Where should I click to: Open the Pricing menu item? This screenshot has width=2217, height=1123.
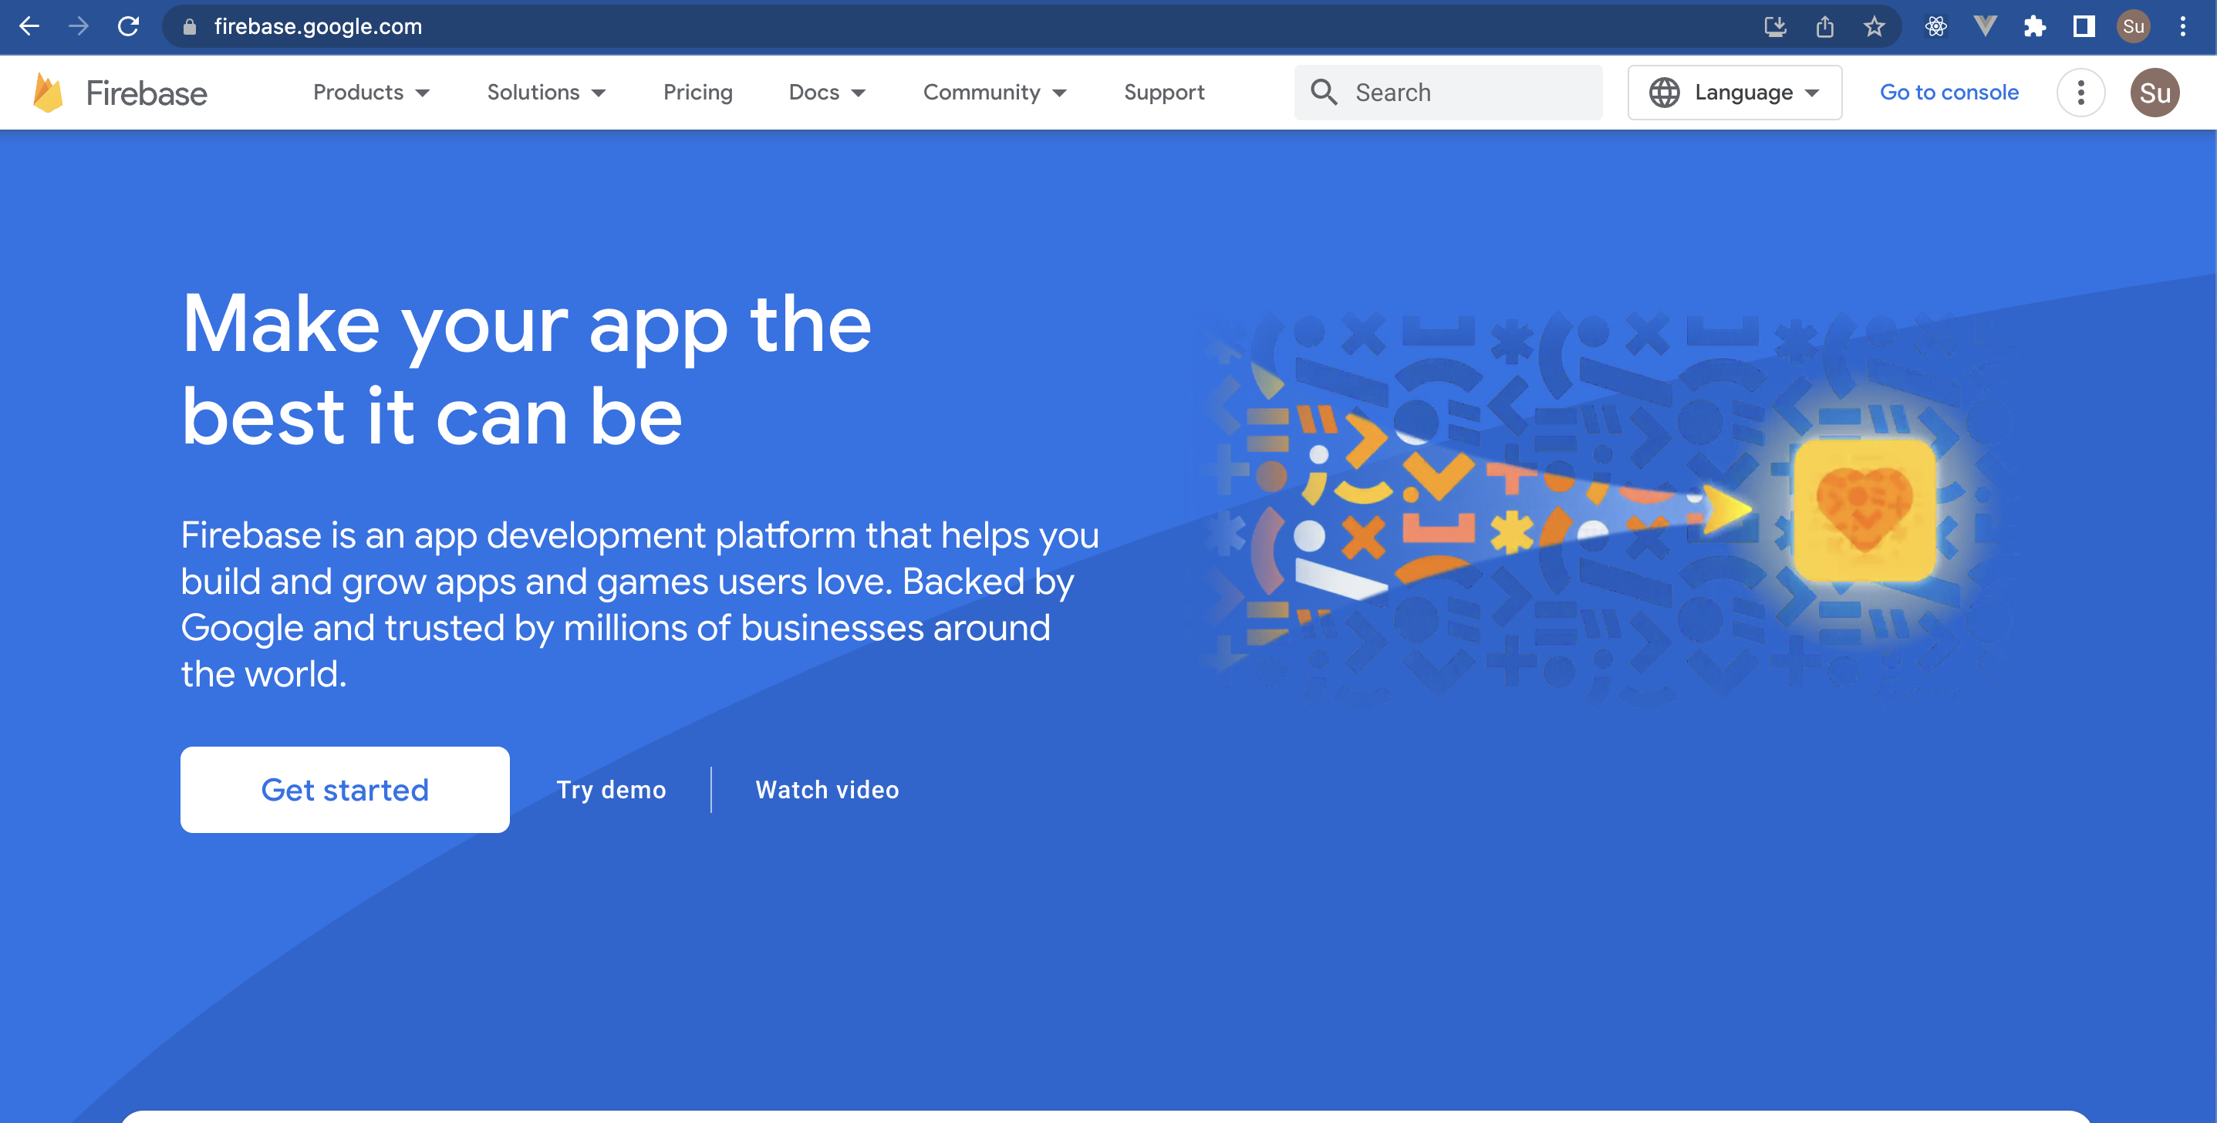[697, 93]
